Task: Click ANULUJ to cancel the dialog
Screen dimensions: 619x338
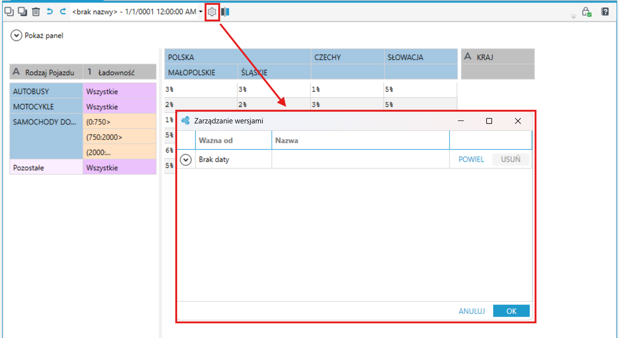Action: [x=472, y=311]
